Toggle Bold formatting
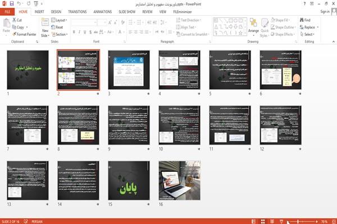The height and width of the screenshot is (224, 337). pos(74,32)
